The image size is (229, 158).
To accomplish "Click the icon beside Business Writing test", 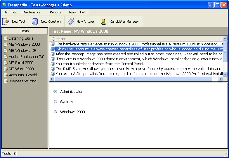I will (x=6, y=81).
